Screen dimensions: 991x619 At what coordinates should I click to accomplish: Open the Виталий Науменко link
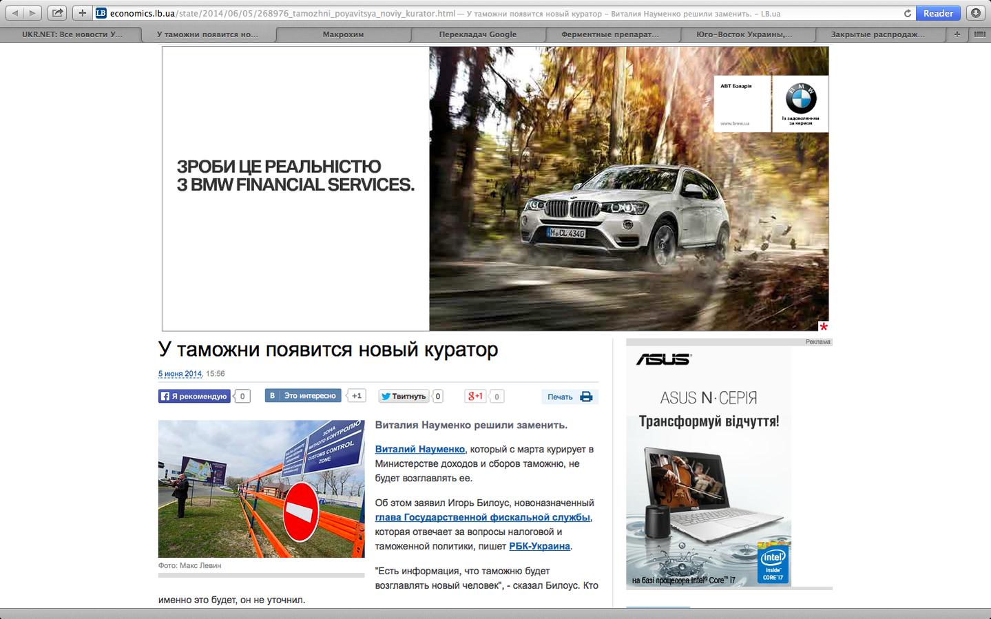coord(420,449)
